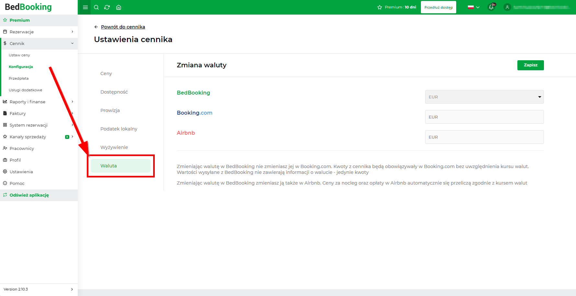
Task: Click the Premium star icon in top bar
Action: pos(380,7)
